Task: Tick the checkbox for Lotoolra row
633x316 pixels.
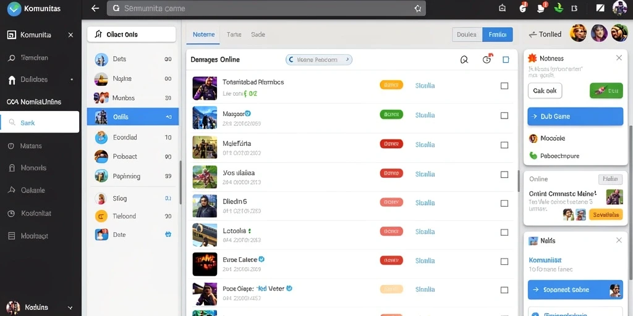Action: 504,232
